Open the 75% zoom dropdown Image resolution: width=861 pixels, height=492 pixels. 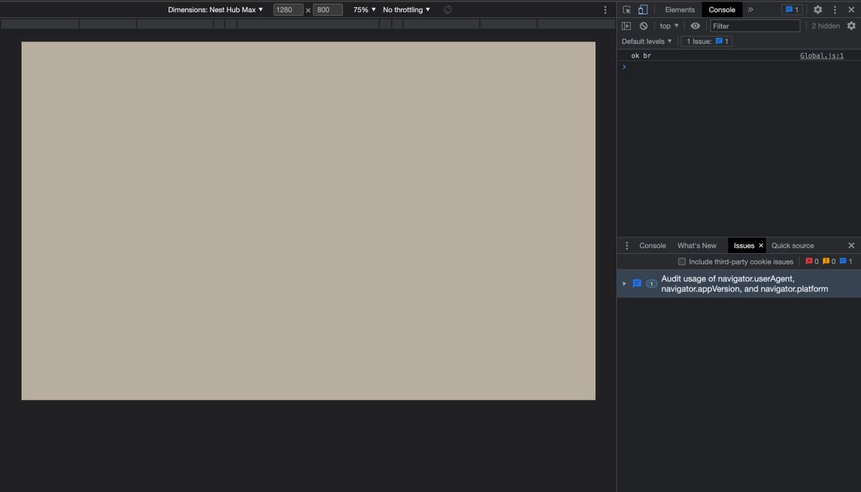(364, 10)
